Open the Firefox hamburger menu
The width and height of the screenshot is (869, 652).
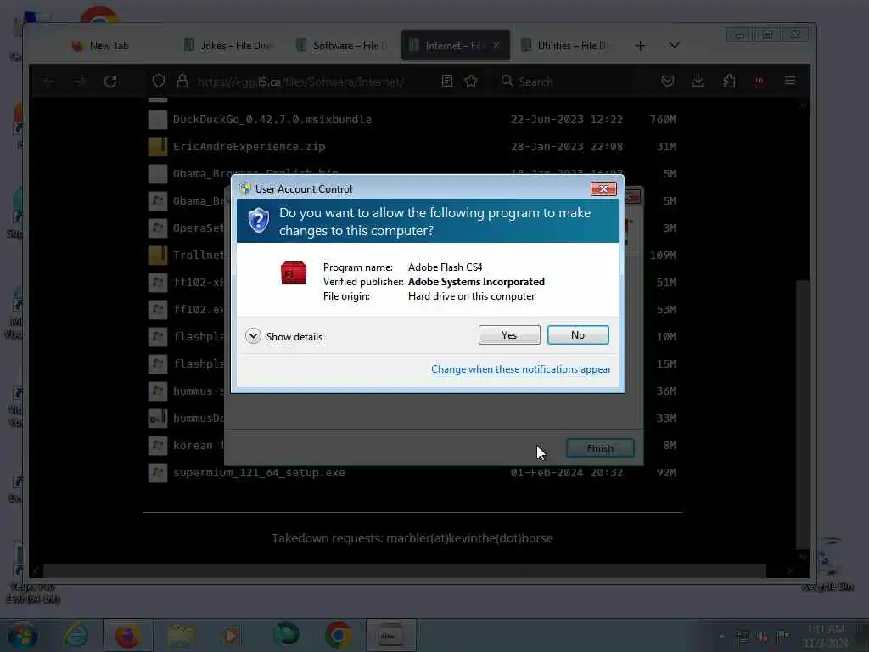coord(790,81)
